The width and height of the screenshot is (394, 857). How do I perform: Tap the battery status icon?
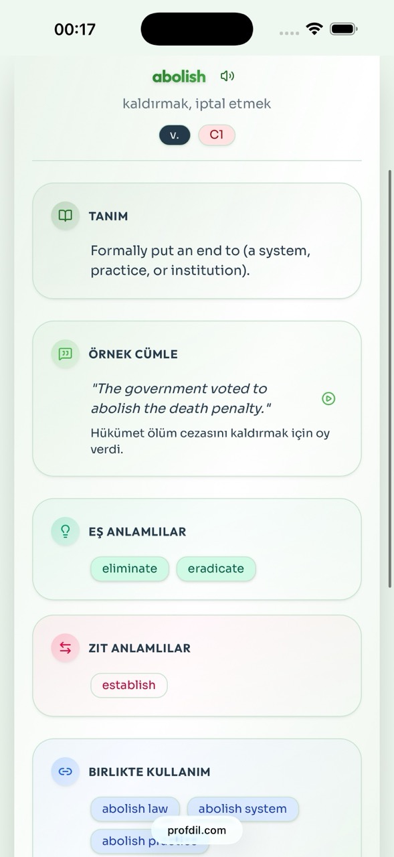pyautogui.click(x=344, y=29)
